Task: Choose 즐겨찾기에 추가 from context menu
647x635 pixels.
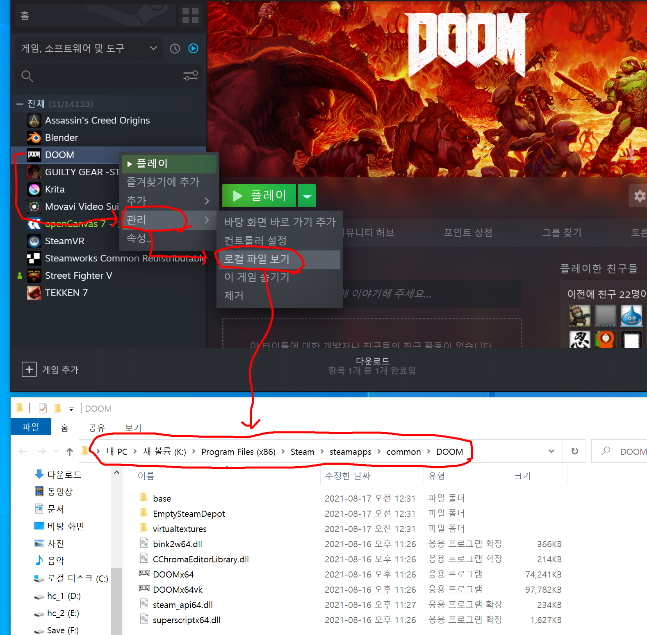Action: (x=169, y=182)
